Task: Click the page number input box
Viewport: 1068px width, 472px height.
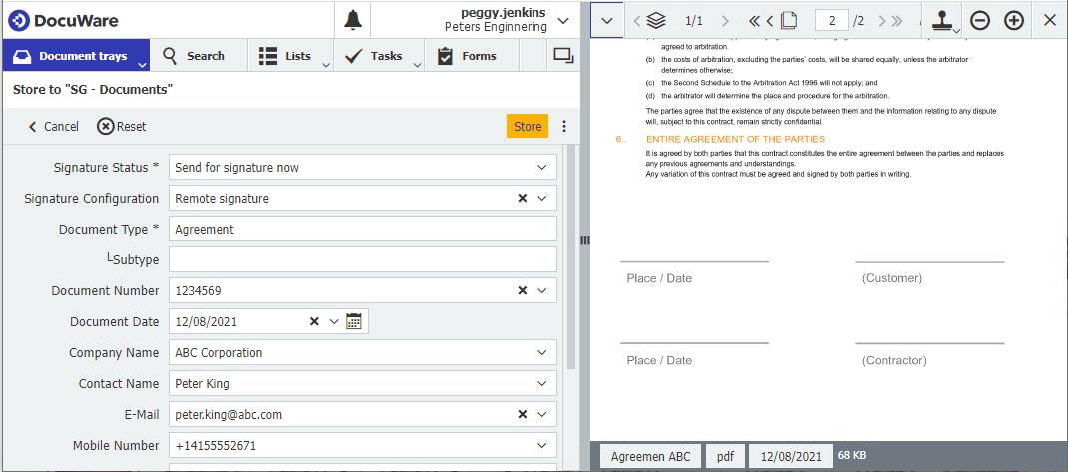Action: [x=832, y=20]
